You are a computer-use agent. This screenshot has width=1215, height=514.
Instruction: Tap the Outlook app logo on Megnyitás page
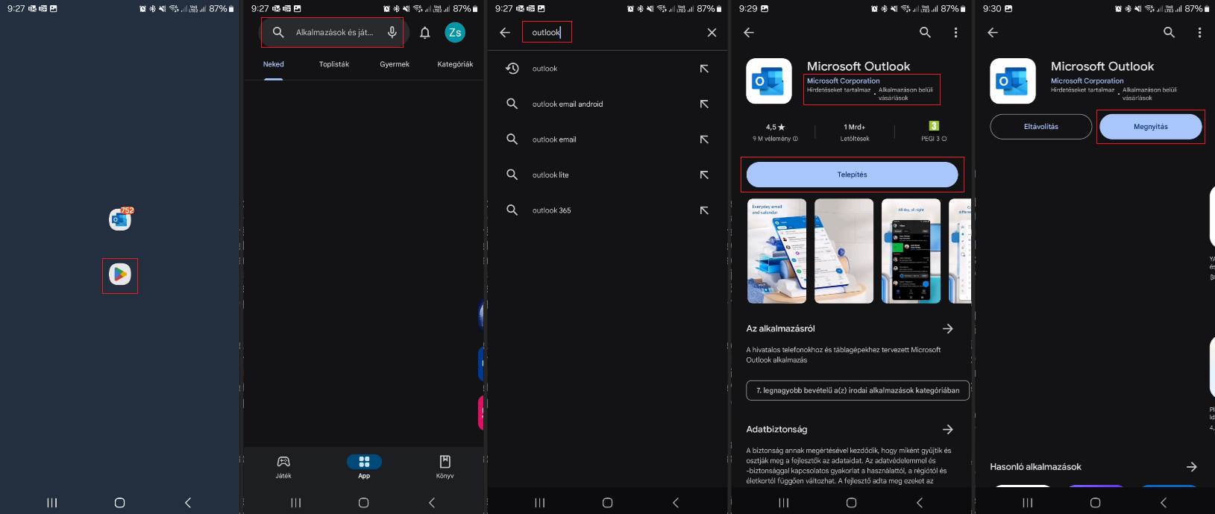click(1013, 81)
